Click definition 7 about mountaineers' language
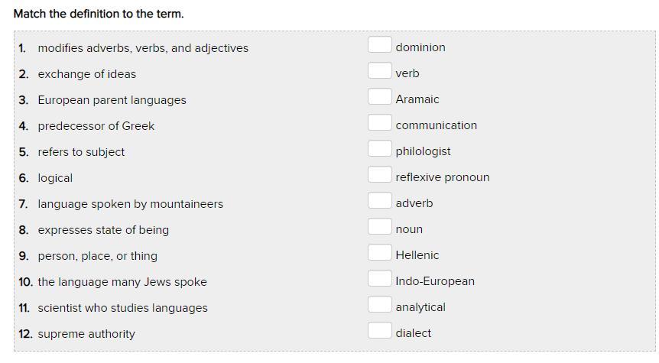 pyautogui.click(x=130, y=204)
